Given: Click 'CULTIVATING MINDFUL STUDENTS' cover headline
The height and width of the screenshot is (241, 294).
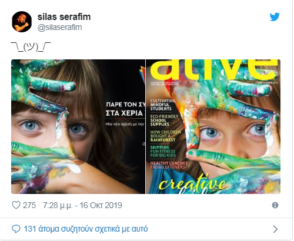Looking at the screenshot, I should point(163,105).
